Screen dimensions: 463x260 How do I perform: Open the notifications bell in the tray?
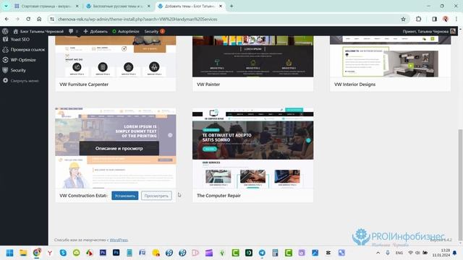[x=455, y=253]
